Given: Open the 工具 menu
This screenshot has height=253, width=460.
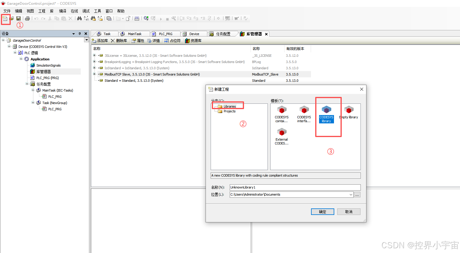Looking at the screenshot, I should [97, 11].
